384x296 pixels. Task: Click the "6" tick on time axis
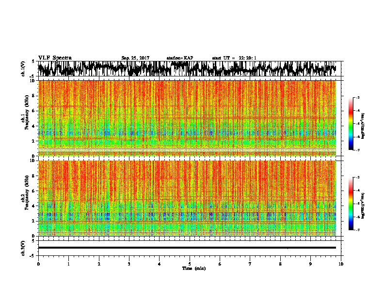[x=220, y=264]
